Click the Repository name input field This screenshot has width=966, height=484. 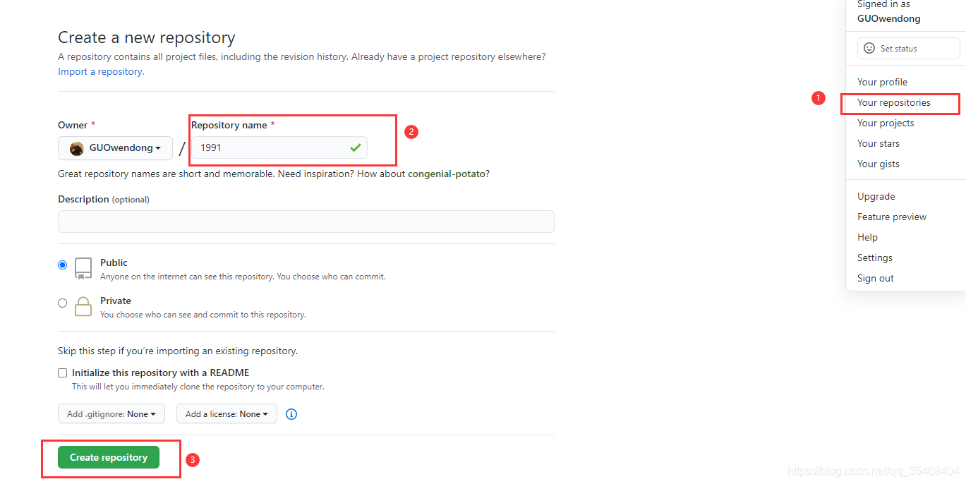point(279,147)
